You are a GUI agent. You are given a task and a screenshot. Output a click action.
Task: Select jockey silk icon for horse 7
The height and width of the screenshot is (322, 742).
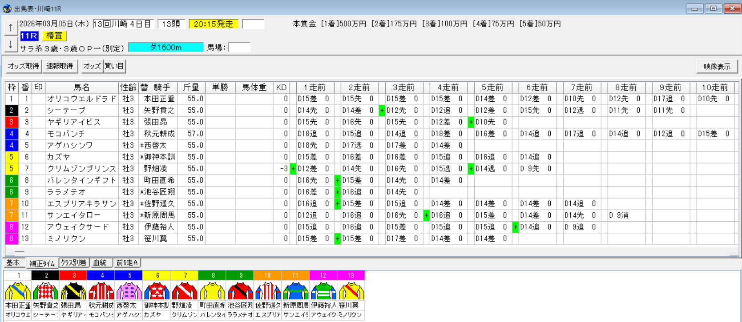click(x=185, y=291)
